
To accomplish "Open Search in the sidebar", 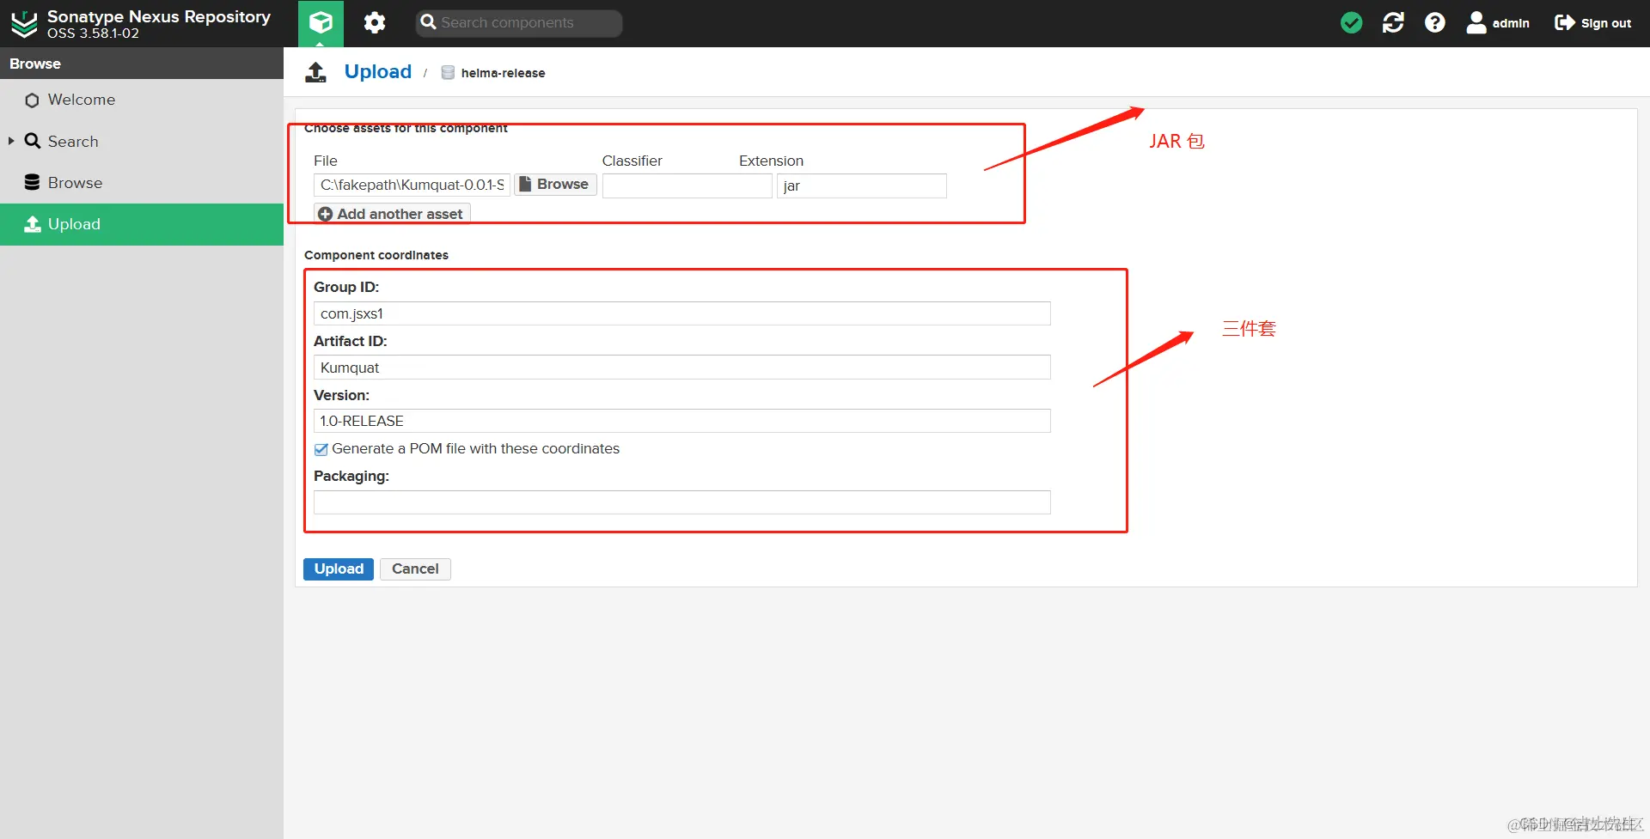I will (x=72, y=142).
